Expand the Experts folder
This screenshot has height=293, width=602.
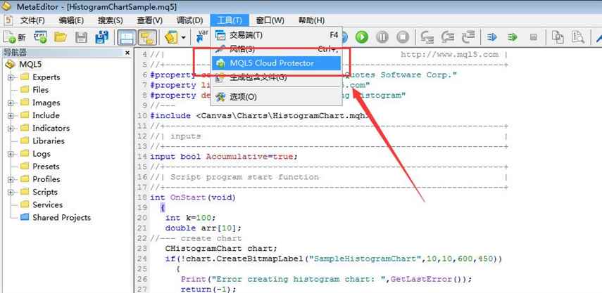pyautogui.click(x=11, y=77)
